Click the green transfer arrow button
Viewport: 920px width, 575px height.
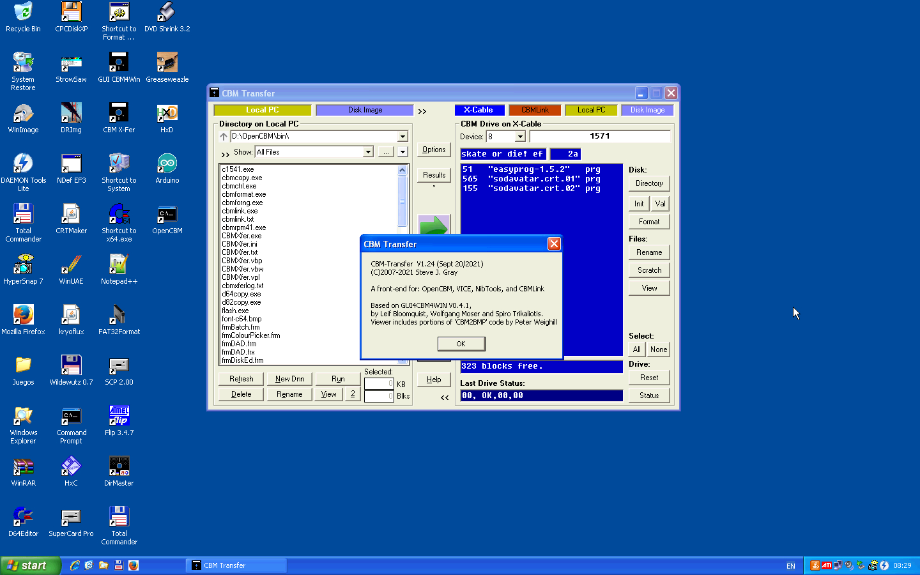(x=434, y=225)
